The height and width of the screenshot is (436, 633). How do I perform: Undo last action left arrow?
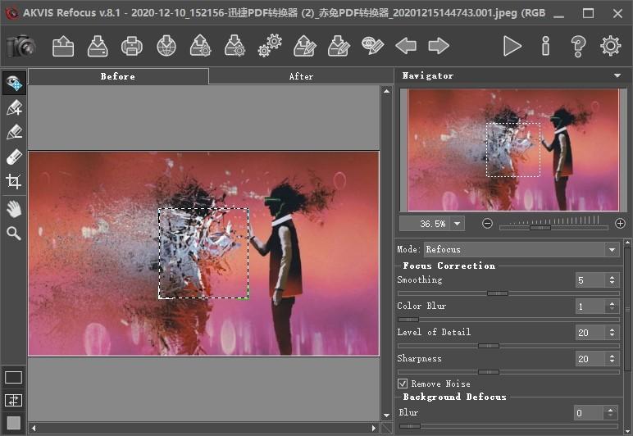406,46
